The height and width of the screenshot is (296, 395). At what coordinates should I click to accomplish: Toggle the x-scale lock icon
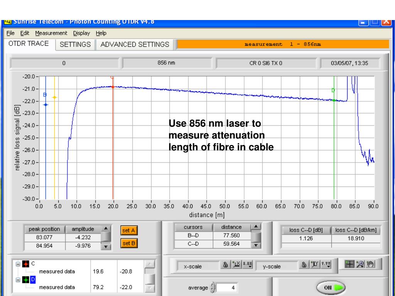tap(225, 264)
